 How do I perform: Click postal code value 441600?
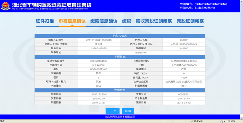pos(184,49)
